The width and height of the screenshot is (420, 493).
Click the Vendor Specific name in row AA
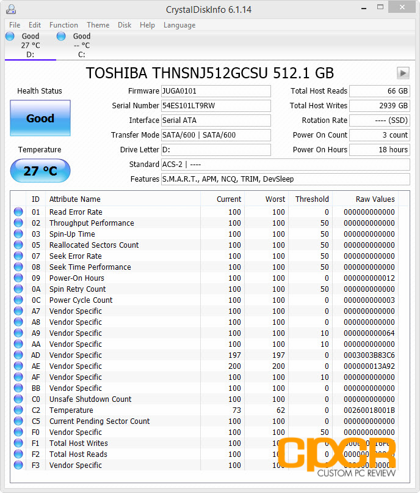[76, 344]
